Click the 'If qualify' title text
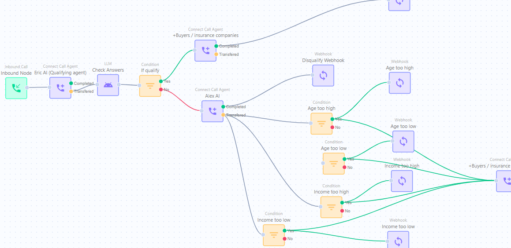511x248 pixels. tap(150, 70)
